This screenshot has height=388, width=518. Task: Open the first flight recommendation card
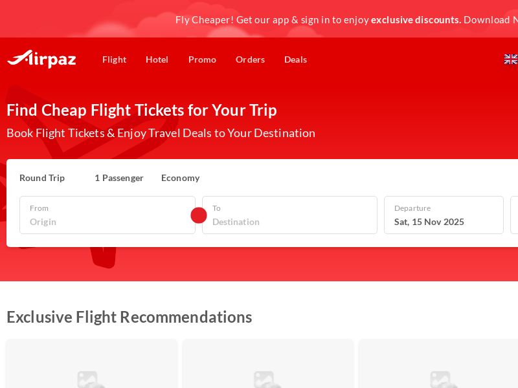pyautogui.click(x=92, y=365)
